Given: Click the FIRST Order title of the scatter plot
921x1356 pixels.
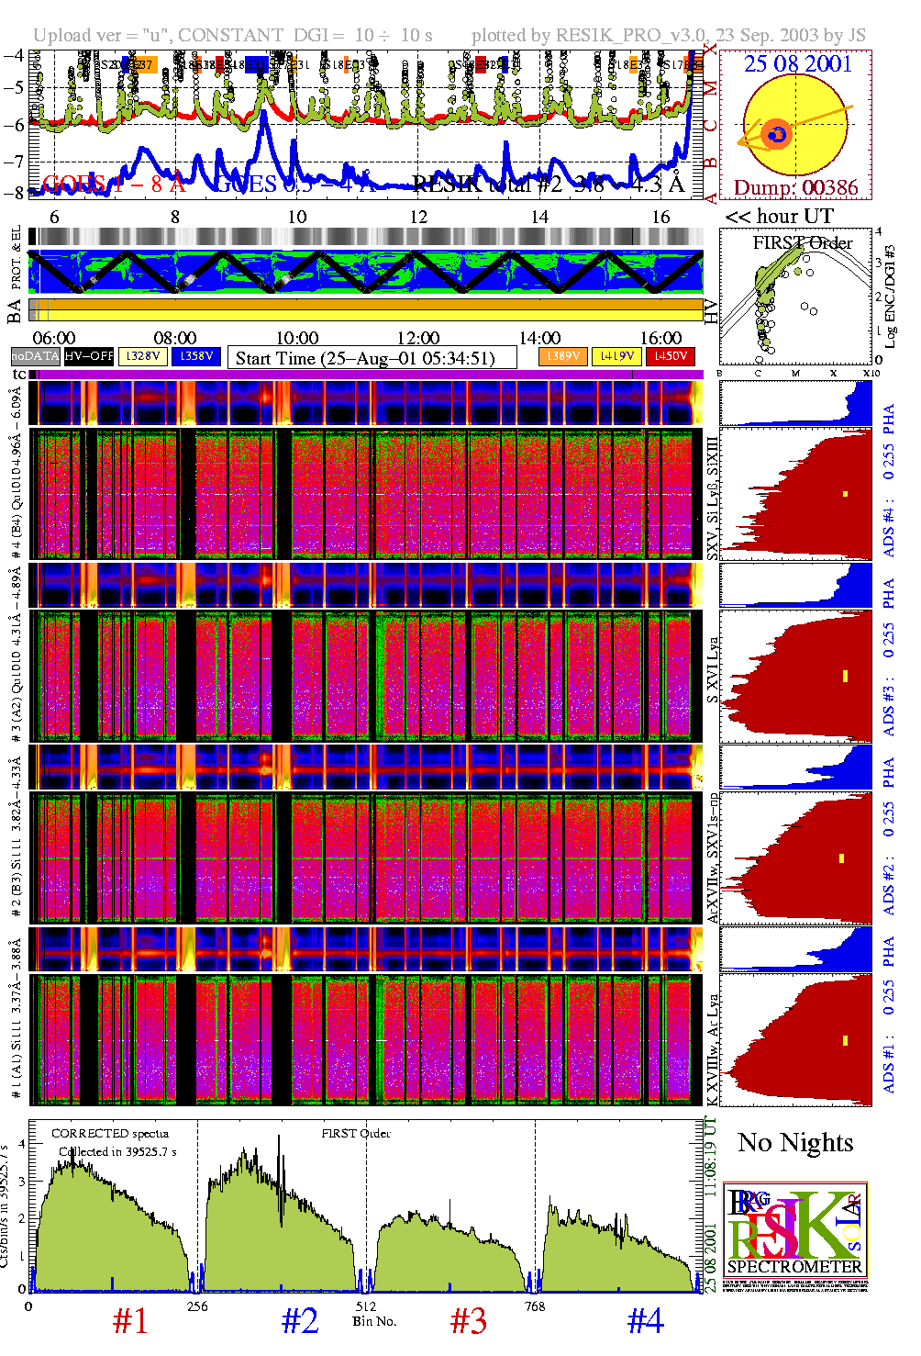Looking at the screenshot, I should 803,242.
